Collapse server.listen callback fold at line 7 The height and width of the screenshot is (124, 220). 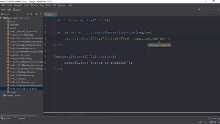point(55,56)
